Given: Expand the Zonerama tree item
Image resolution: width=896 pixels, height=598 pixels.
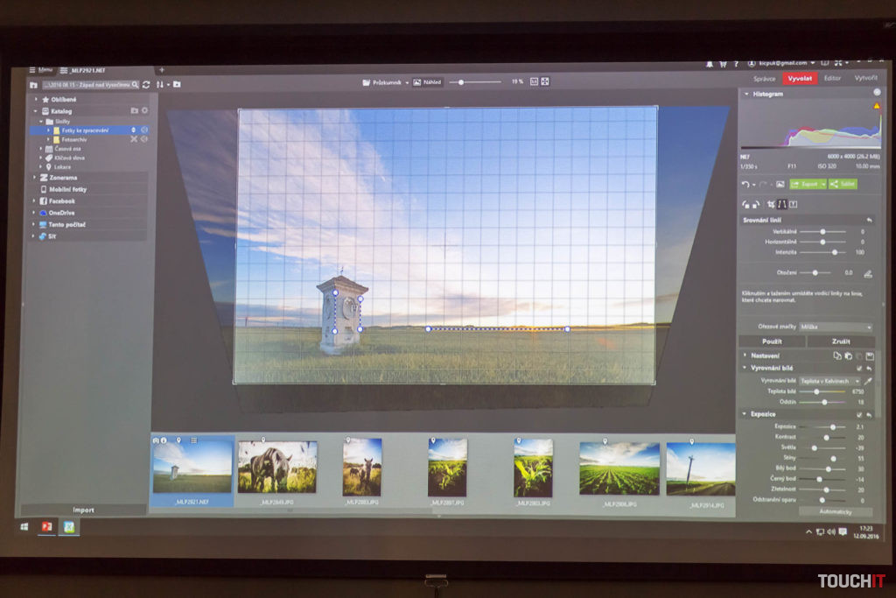Looking at the screenshot, I should pos(34,177).
